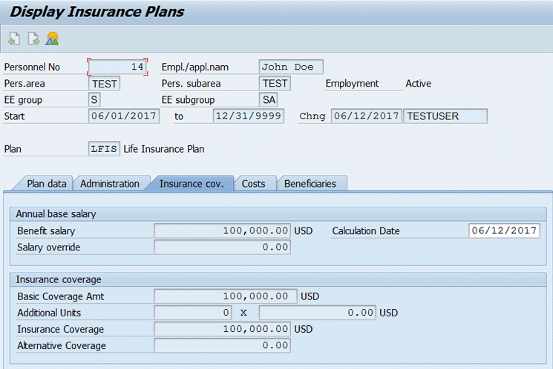
Task: Select the Alternative Coverage field
Action: coord(222,345)
